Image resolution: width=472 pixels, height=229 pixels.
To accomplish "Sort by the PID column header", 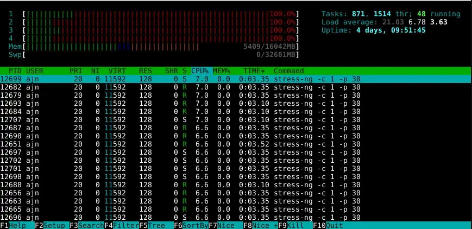I will [x=15, y=71].
